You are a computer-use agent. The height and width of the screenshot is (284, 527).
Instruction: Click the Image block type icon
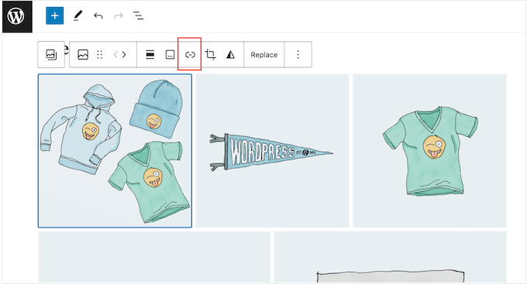pos(83,54)
